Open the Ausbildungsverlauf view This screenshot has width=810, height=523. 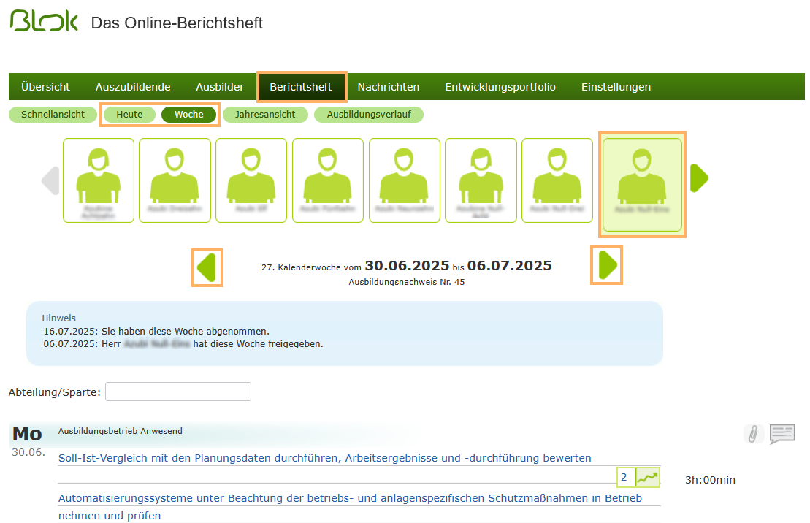368,114
